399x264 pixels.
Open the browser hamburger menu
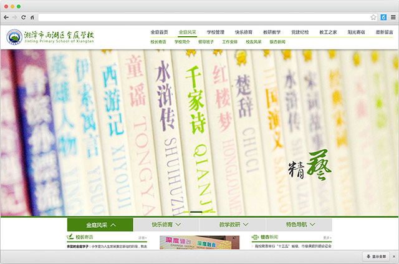click(x=393, y=17)
